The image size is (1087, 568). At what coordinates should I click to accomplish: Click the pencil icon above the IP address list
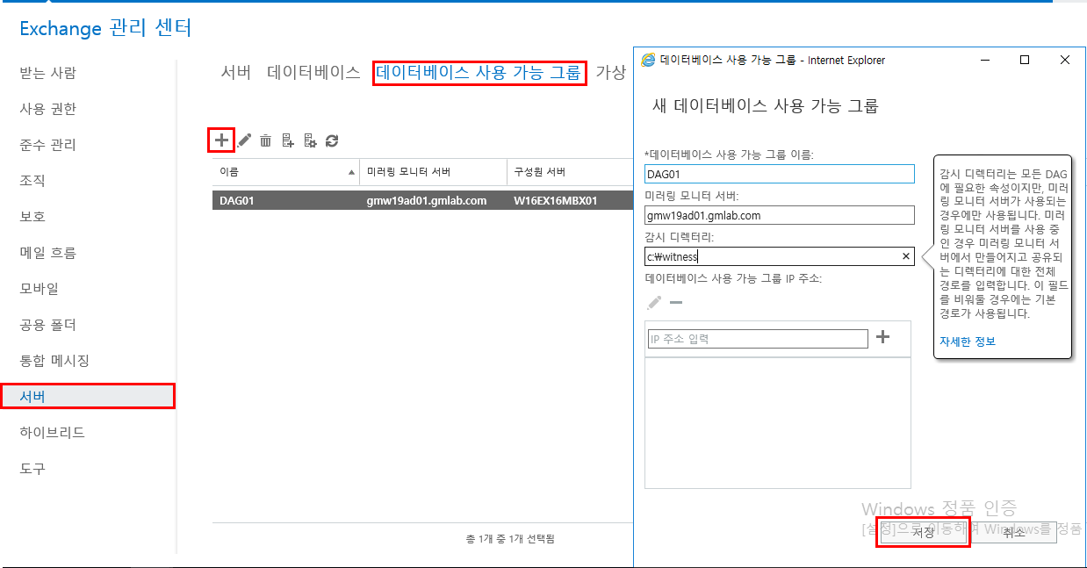(x=654, y=303)
